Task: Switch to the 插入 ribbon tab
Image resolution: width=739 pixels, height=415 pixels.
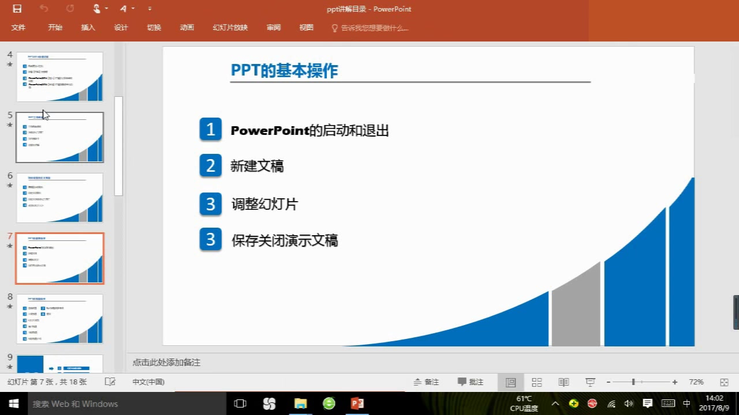Action: coord(88,27)
